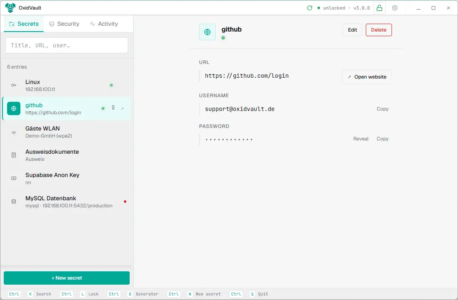This screenshot has height=300, width=458.
Task: Select the MySQL Datenbank entry
Action: click(66, 202)
